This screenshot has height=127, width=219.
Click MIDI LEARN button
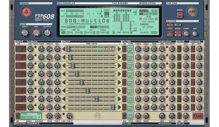tap(71, 27)
